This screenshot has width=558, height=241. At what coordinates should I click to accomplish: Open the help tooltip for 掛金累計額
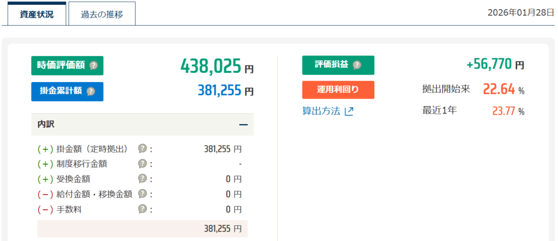tap(90, 91)
